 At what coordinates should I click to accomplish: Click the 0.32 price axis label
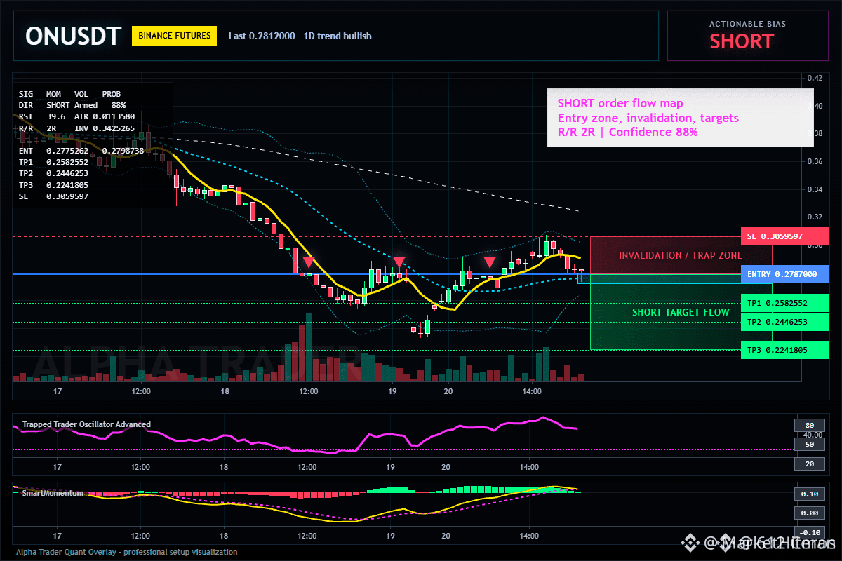[815, 217]
